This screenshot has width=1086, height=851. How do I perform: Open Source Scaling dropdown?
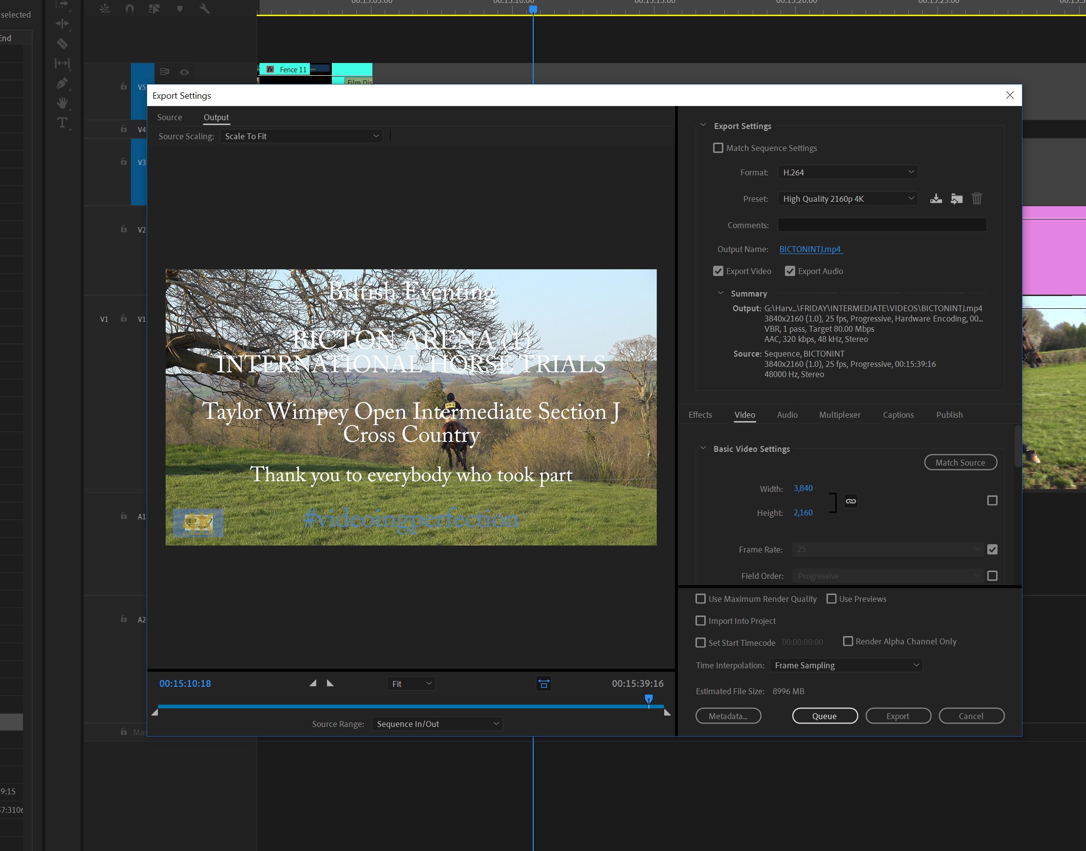point(302,136)
